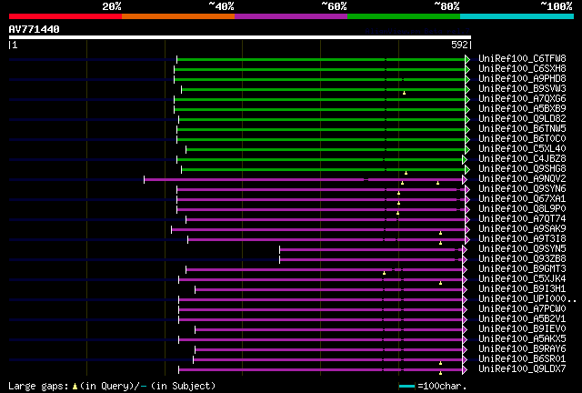Click the yellow query gap marker below B9SVW3 bar
This screenshot has width=582, height=393.
404,93
